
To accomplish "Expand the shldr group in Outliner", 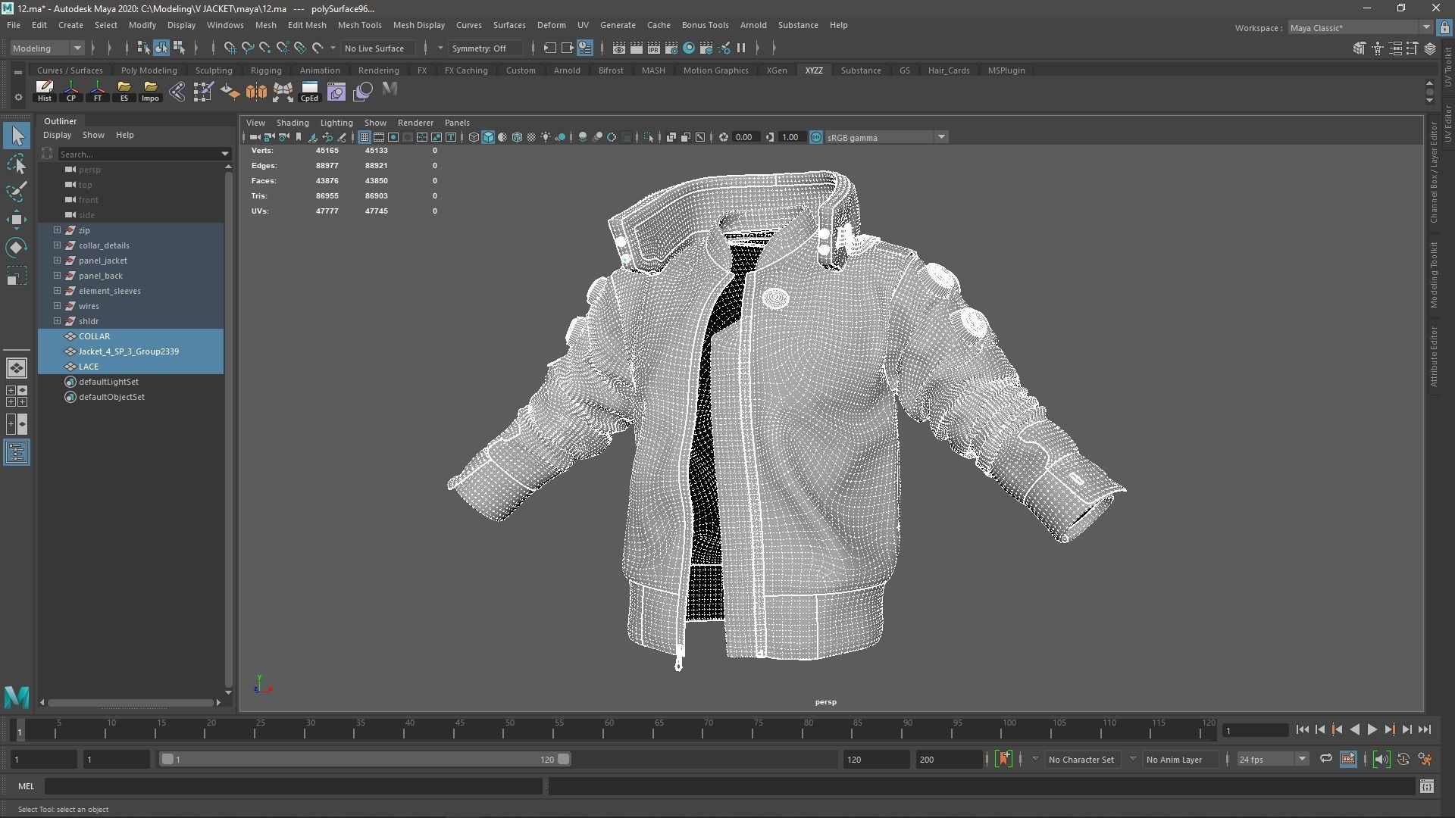I will pyautogui.click(x=57, y=320).
